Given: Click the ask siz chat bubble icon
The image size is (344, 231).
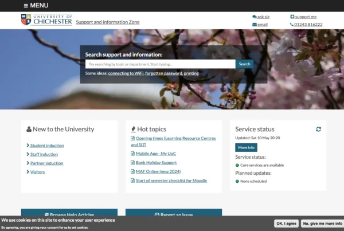Looking at the screenshot, I should pos(254,17).
